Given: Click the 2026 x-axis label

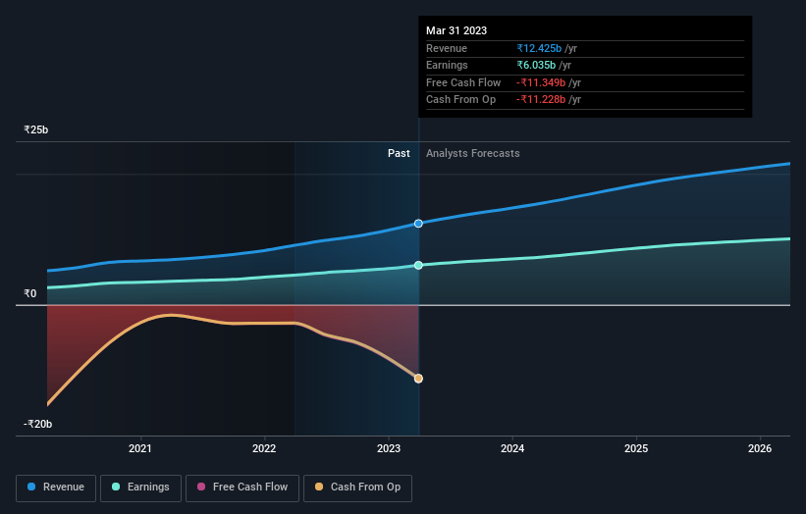Looking at the screenshot, I should (x=760, y=449).
